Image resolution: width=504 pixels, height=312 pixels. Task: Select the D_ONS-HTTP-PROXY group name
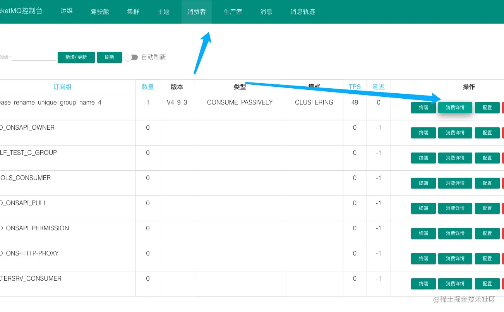[29, 254]
